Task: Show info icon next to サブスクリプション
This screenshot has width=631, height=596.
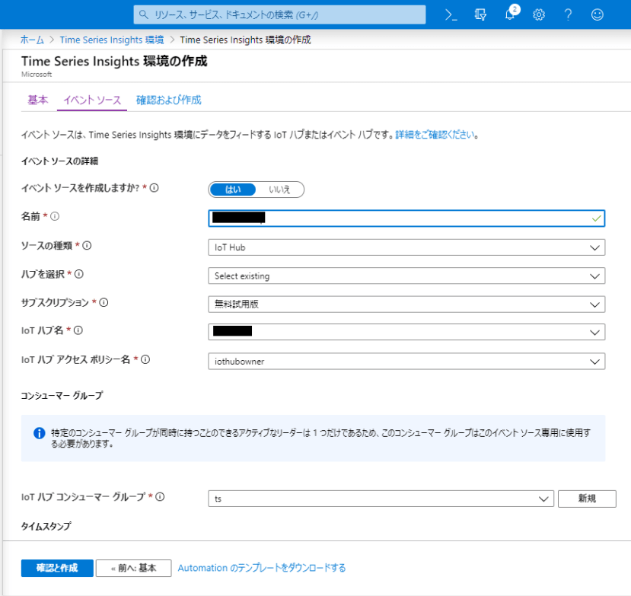Action: click(104, 302)
